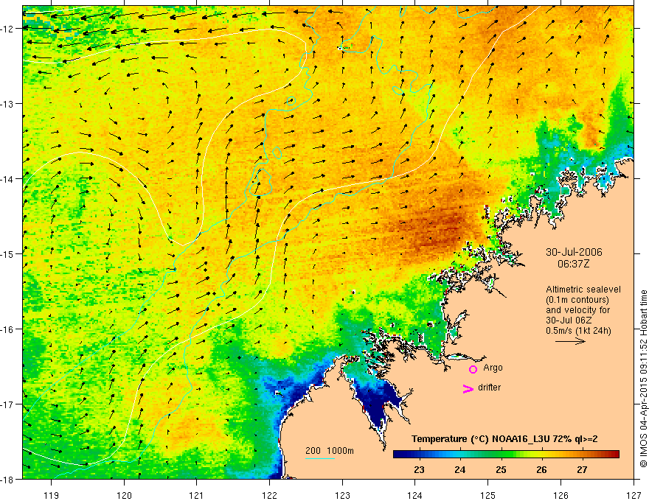649x501 pixels.
Task: Click the longitude axis label 124
Action: (415, 495)
